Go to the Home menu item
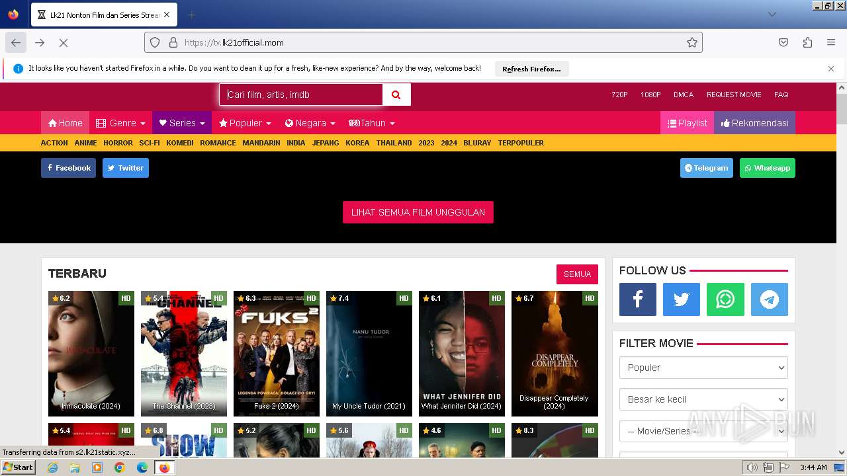 tap(65, 123)
